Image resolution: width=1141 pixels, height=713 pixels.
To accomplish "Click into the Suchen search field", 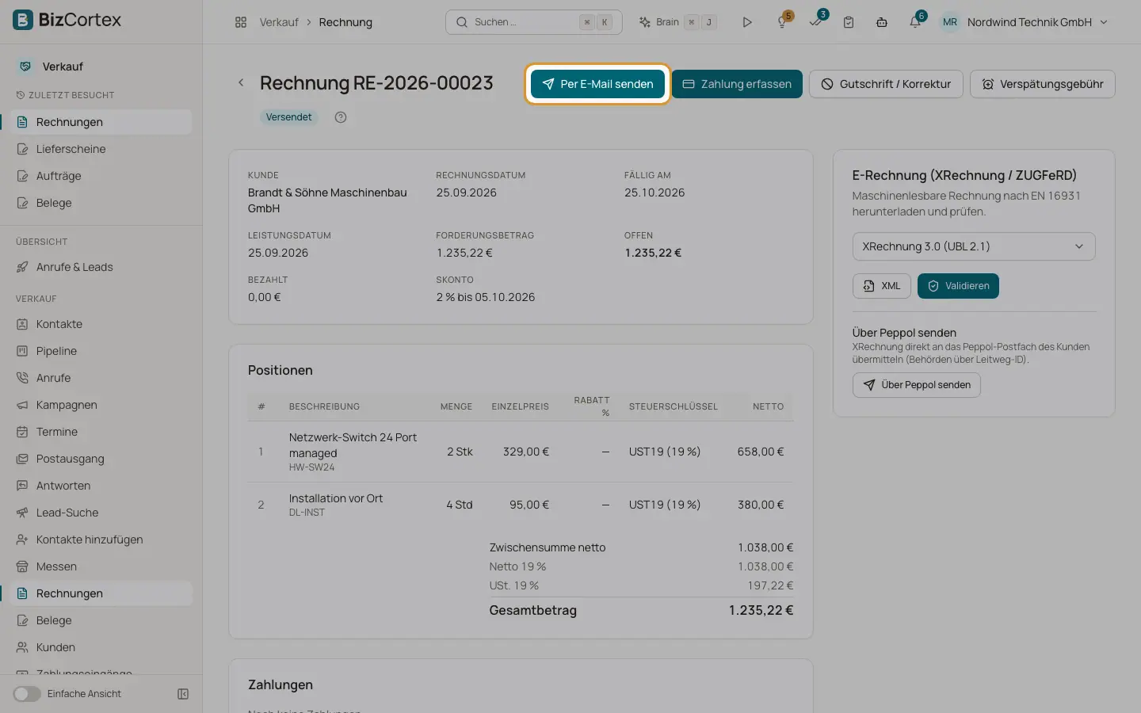I will (533, 22).
